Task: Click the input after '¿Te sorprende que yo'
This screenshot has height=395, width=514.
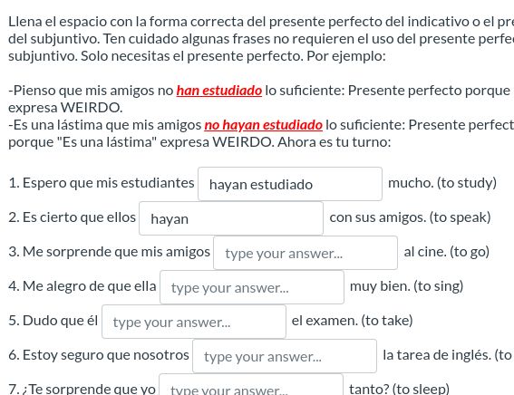Action: tap(251, 386)
